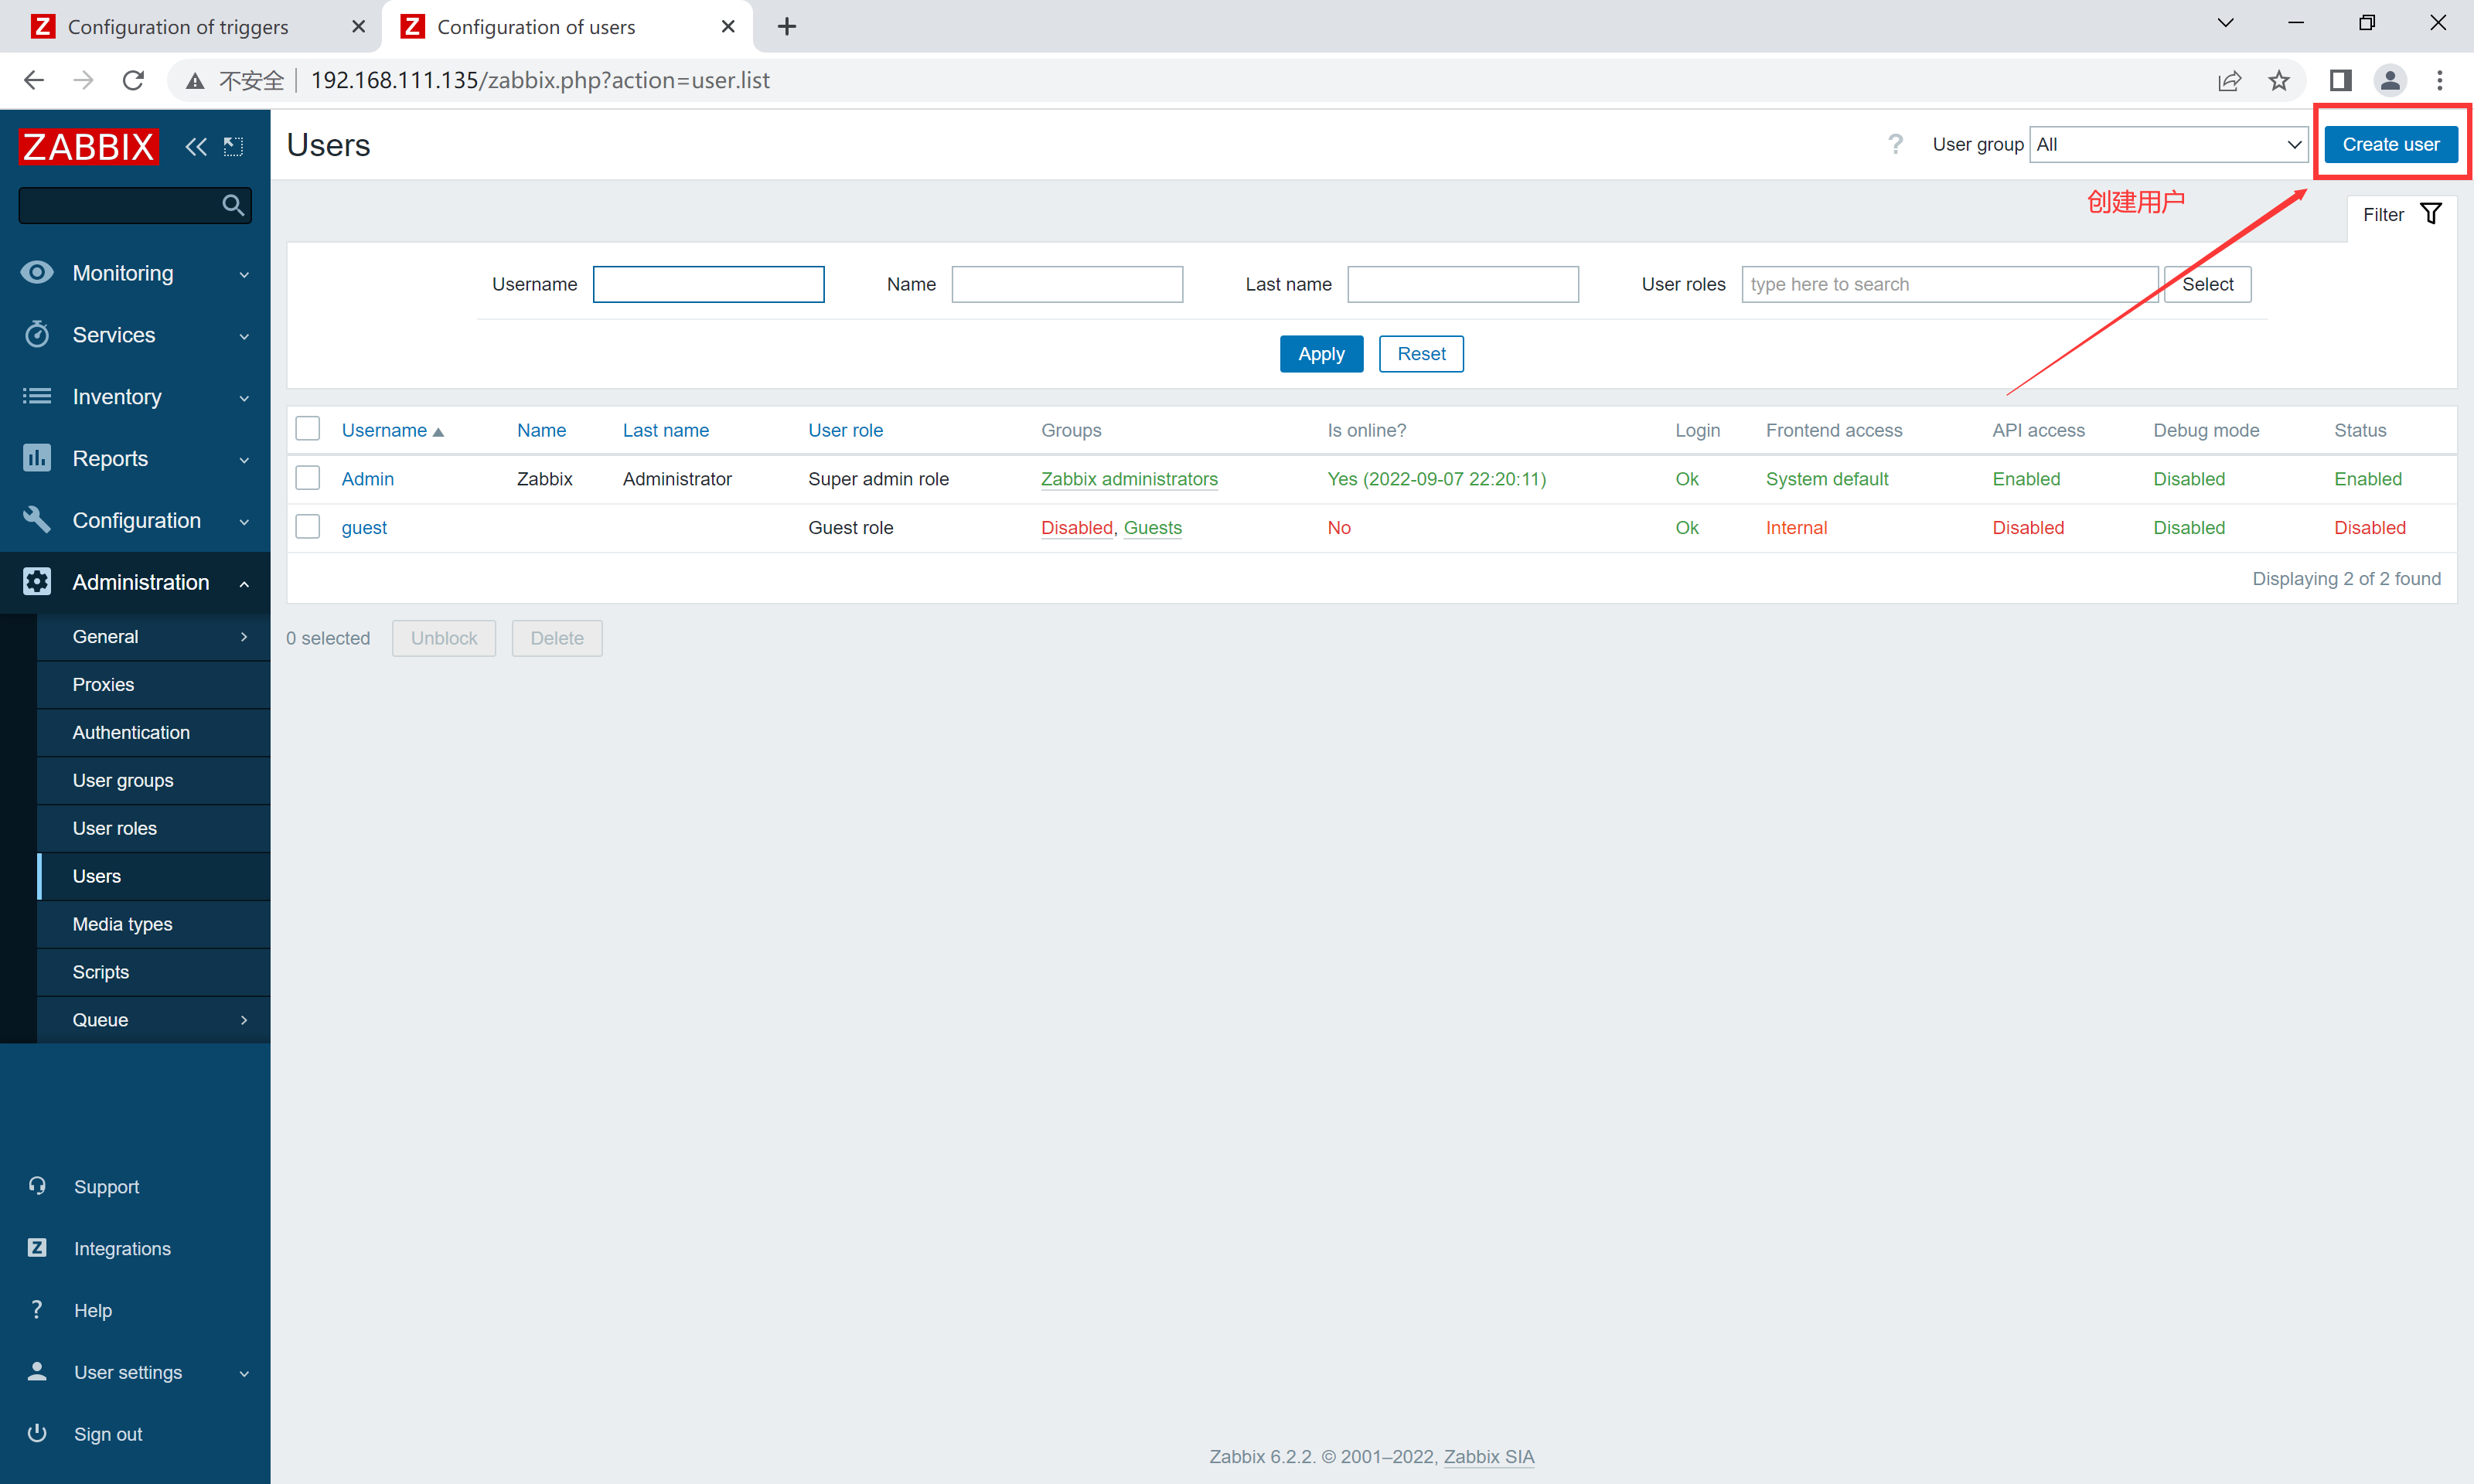Viewport: 2474px width, 1484px height.
Task: Open the User roles menu item
Action: click(153, 829)
